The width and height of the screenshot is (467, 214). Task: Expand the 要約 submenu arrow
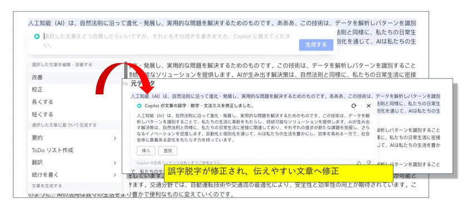tap(115, 138)
